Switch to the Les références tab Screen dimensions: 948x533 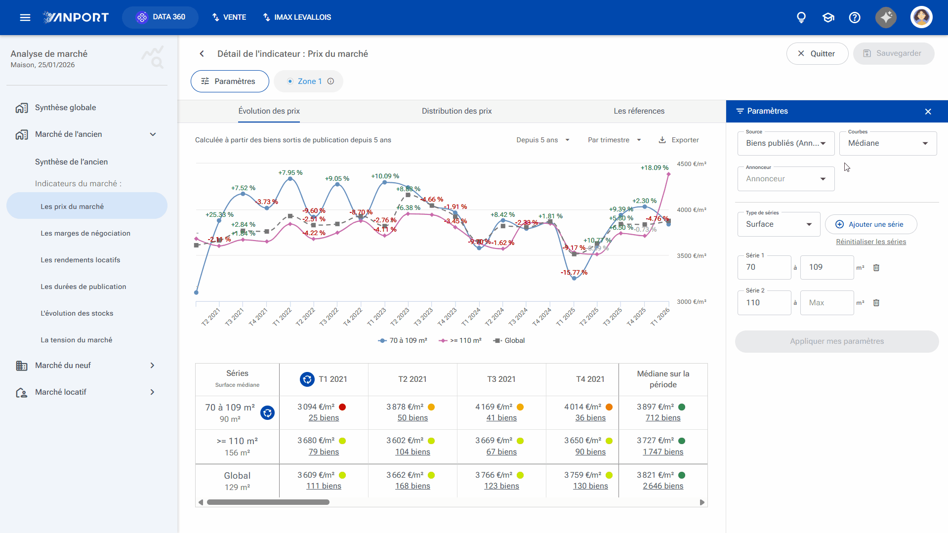point(639,111)
